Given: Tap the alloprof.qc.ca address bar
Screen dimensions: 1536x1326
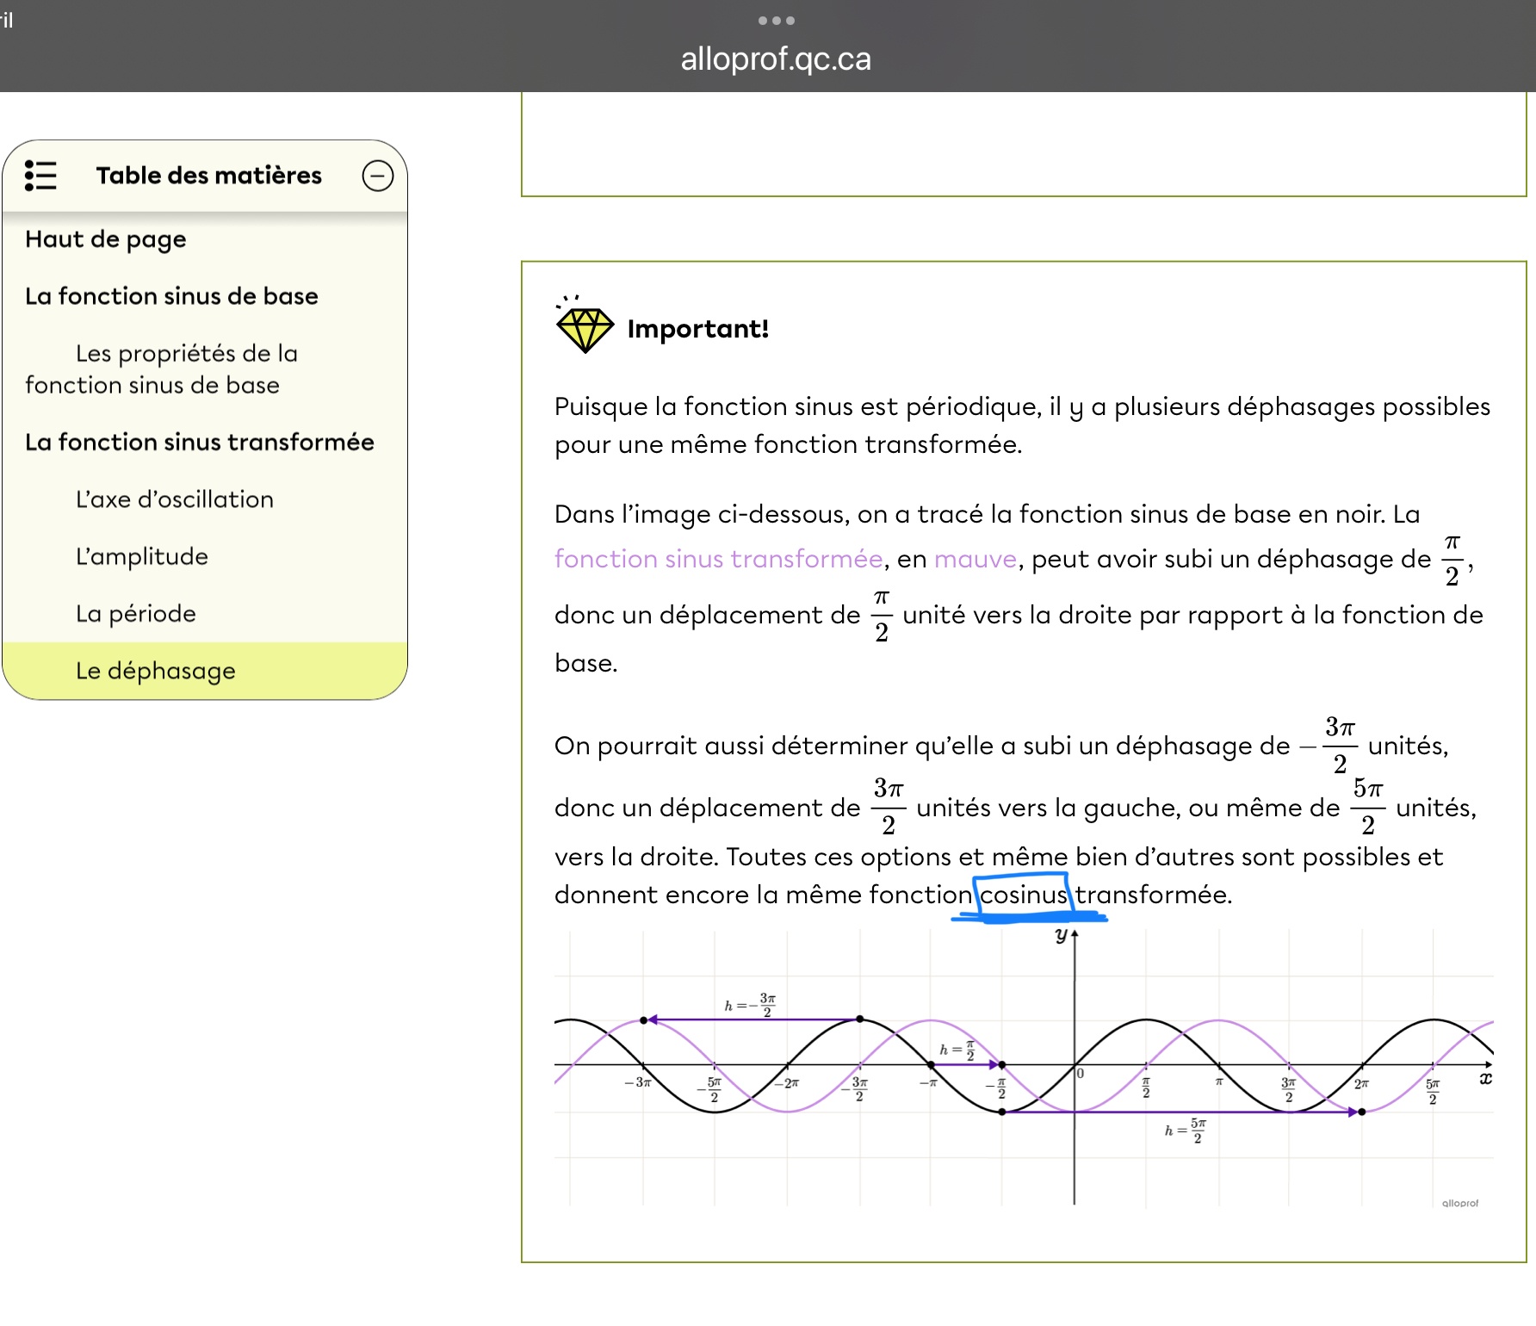Looking at the screenshot, I should click(776, 59).
